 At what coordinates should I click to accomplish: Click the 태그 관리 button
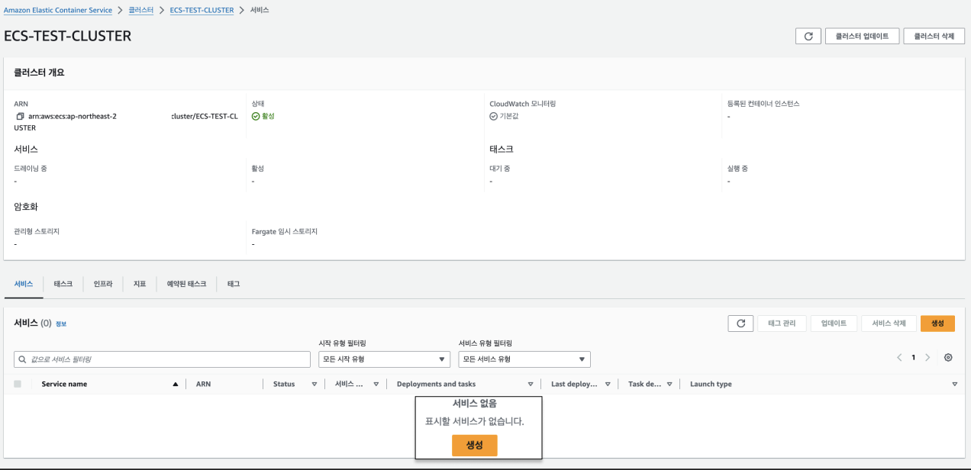(782, 324)
